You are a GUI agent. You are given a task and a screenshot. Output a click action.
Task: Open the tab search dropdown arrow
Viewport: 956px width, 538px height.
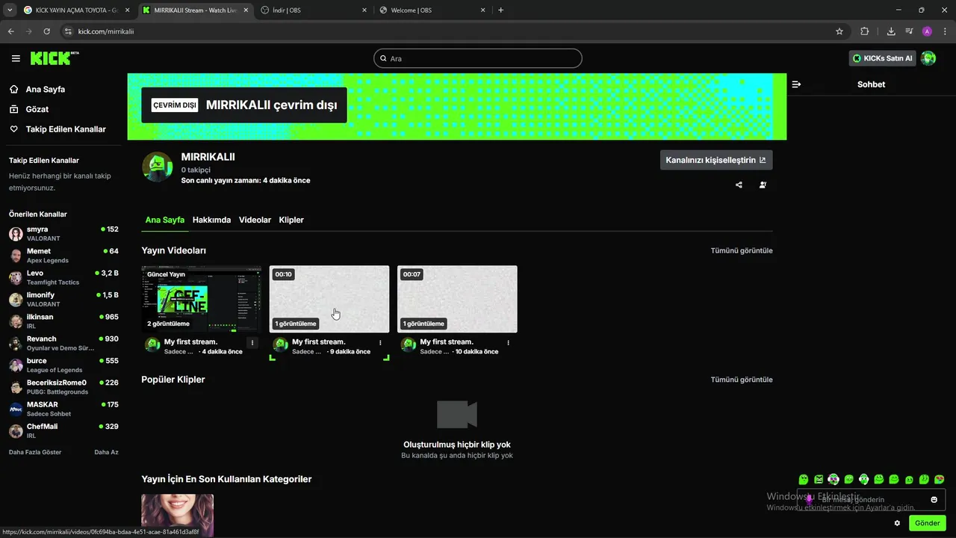pyautogui.click(x=10, y=10)
